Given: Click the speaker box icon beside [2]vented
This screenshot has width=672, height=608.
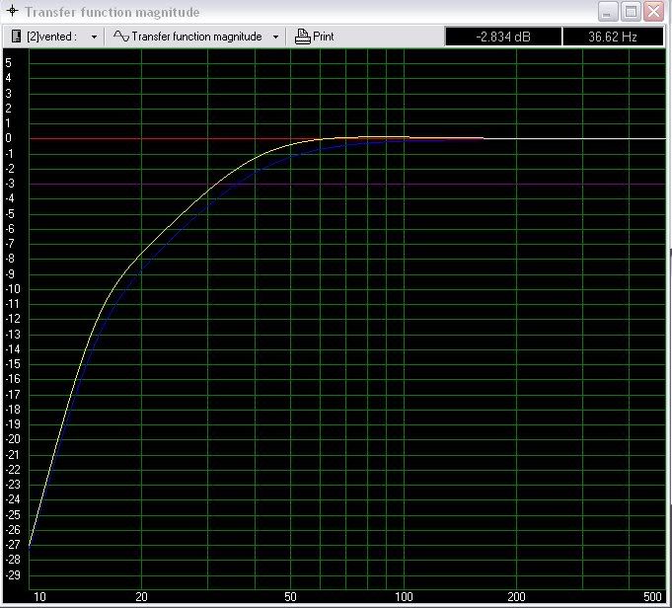Looking at the screenshot, I should coord(16,37).
